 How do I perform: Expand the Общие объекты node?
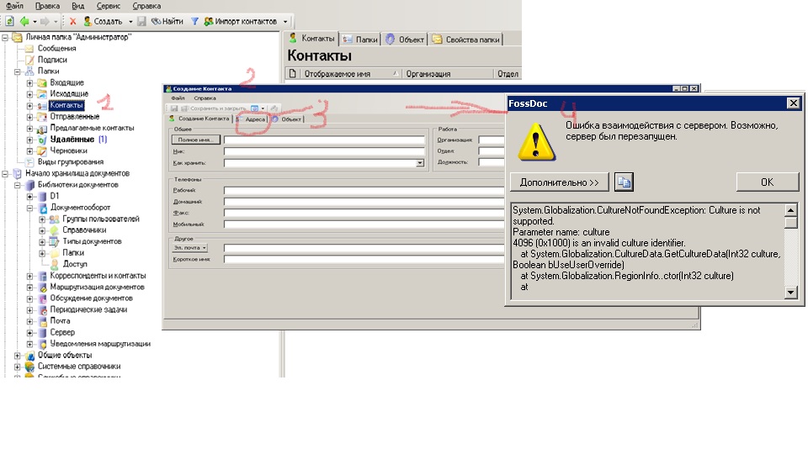[18, 356]
